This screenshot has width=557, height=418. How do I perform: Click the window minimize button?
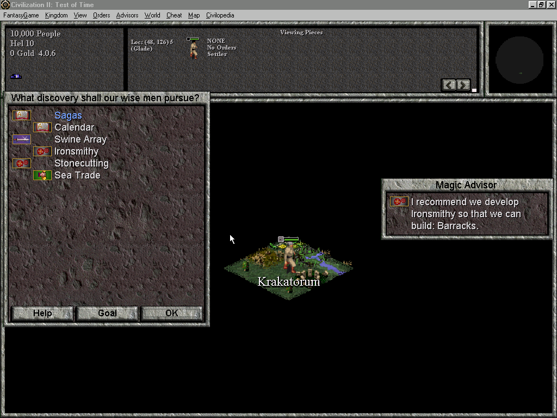click(532, 4)
